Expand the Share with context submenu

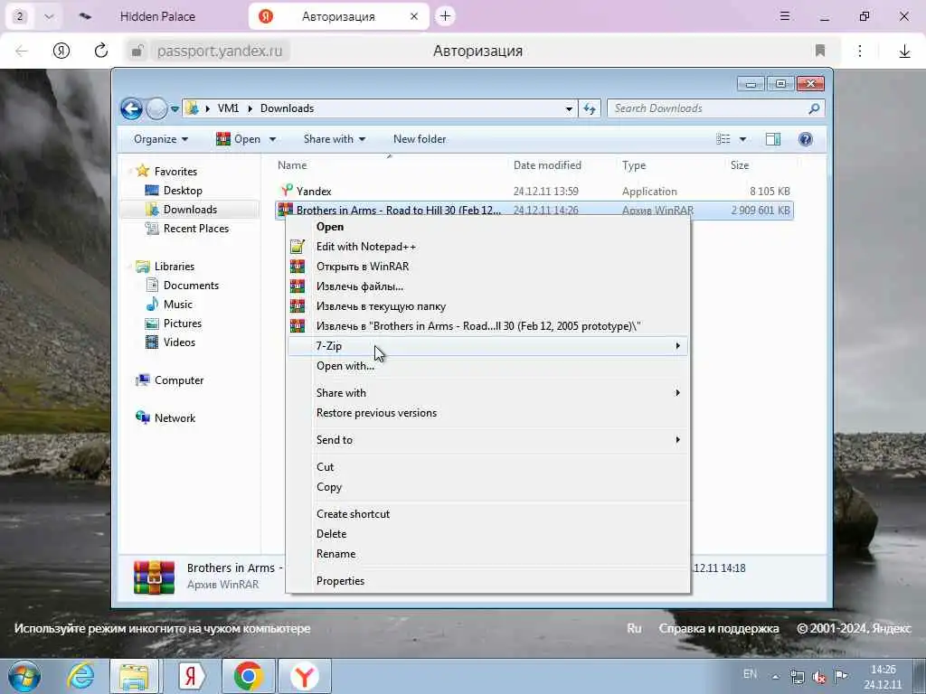[487, 393]
